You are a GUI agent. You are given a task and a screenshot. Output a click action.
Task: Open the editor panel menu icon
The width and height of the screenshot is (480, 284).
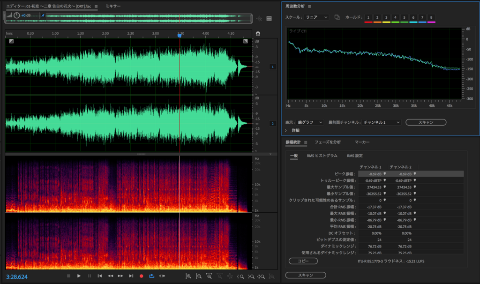[x=96, y=7]
